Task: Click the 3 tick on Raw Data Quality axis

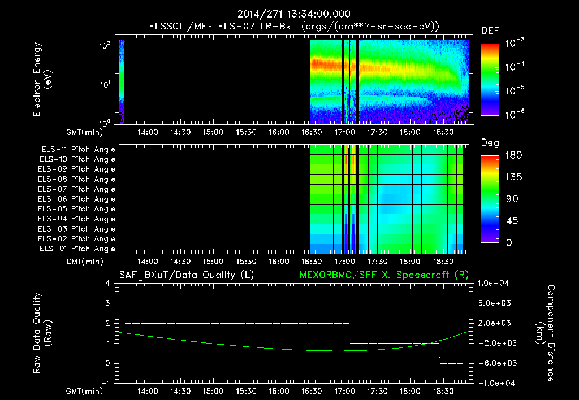Action: pos(108,303)
